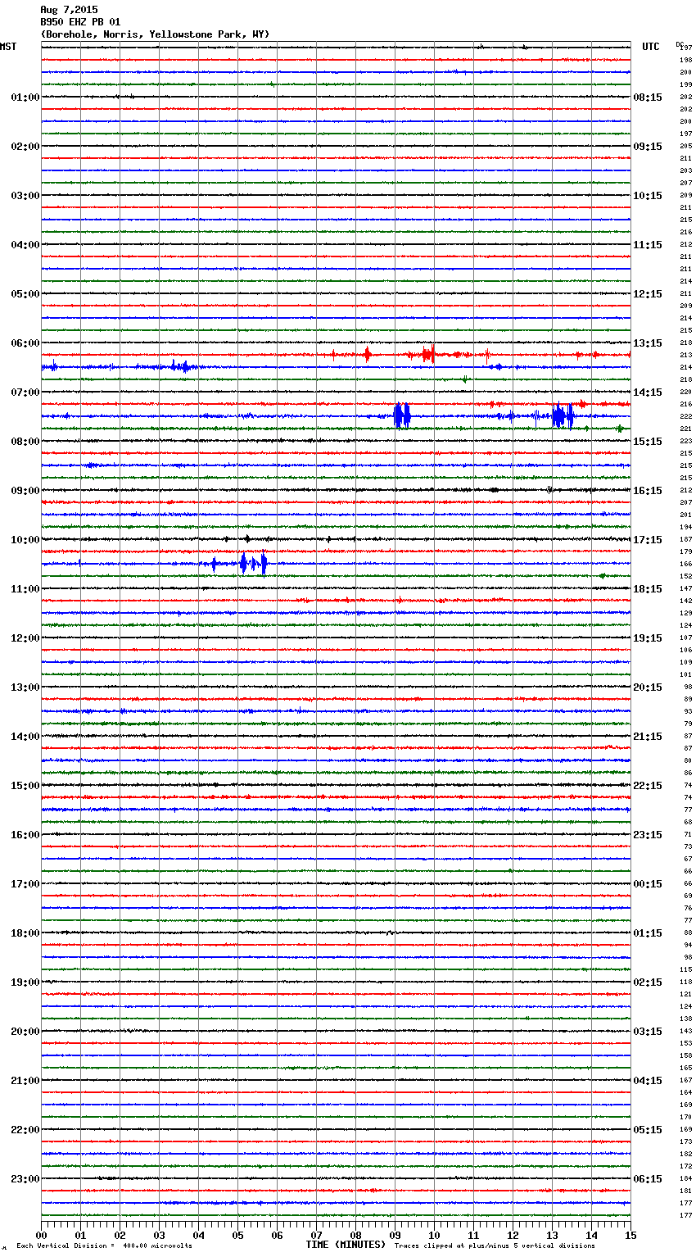Select the 16:00 MST row label
This screenshot has width=696, height=1257.
pyautogui.click(x=25, y=835)
